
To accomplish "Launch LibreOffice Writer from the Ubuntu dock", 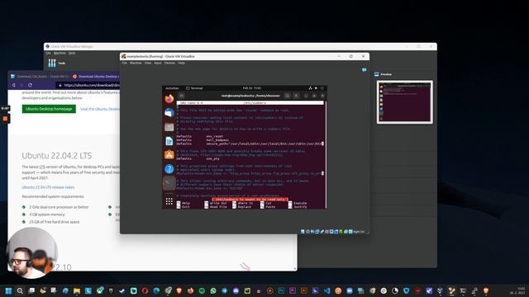I will [x=169, y=141].
